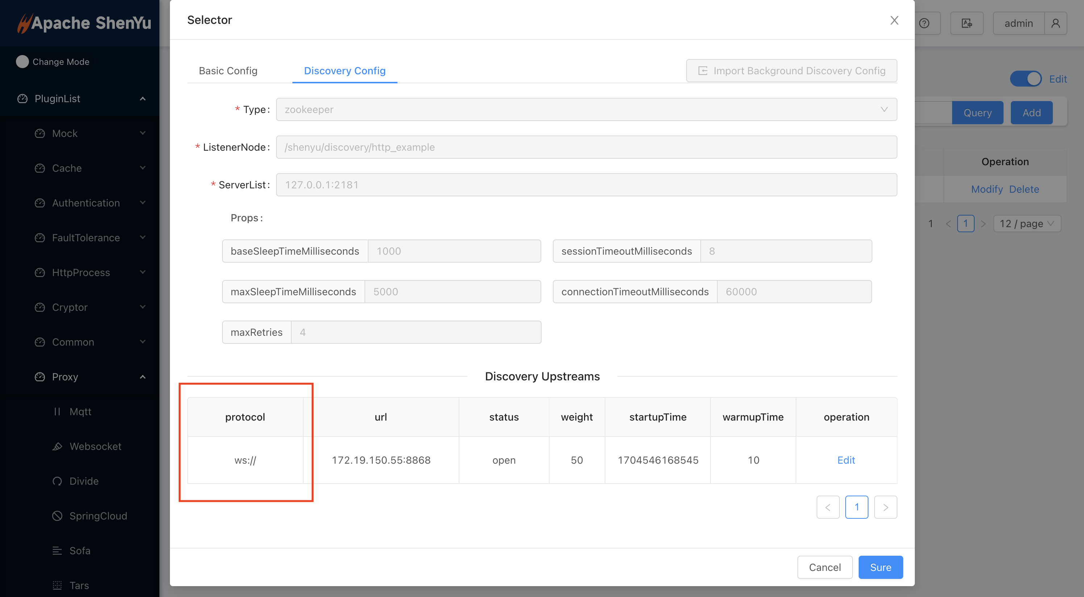The image size is (1084, 597).
Task: Close the Selector dialog with X
Action: click(x=894, y=20)
